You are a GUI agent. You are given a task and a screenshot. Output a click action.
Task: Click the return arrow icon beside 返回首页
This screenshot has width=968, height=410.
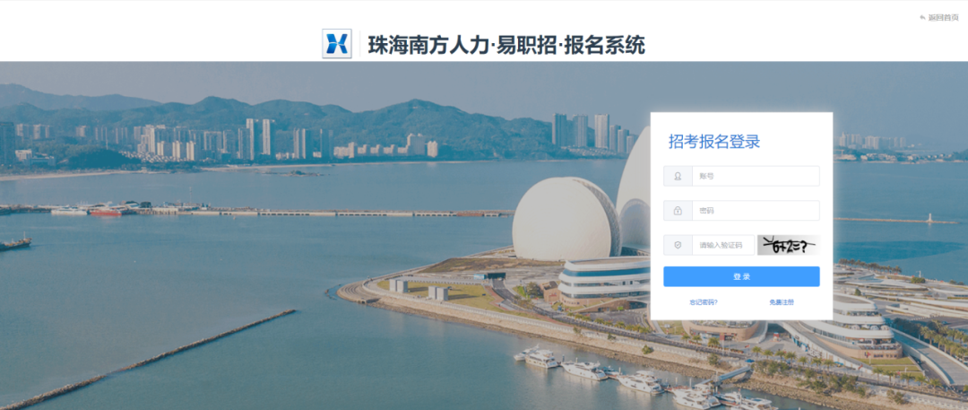pyautogui.click(x=922, y=17)
